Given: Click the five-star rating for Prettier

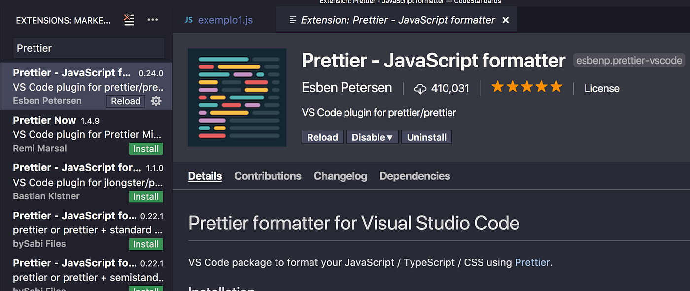Looking at the screenshot, I should (x=526, y=86).
